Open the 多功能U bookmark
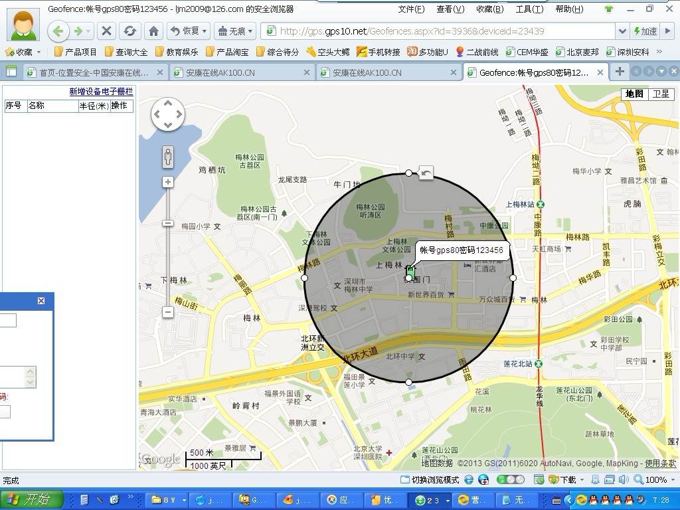 tap(428, 52)
